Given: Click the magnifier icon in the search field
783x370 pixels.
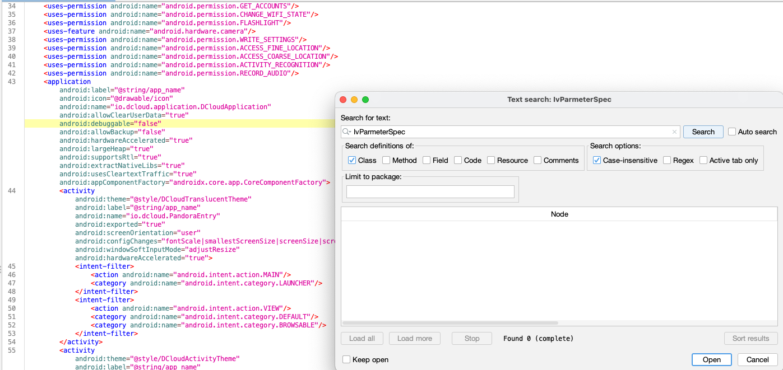Looking at the screenshot, I should (348, 132).
